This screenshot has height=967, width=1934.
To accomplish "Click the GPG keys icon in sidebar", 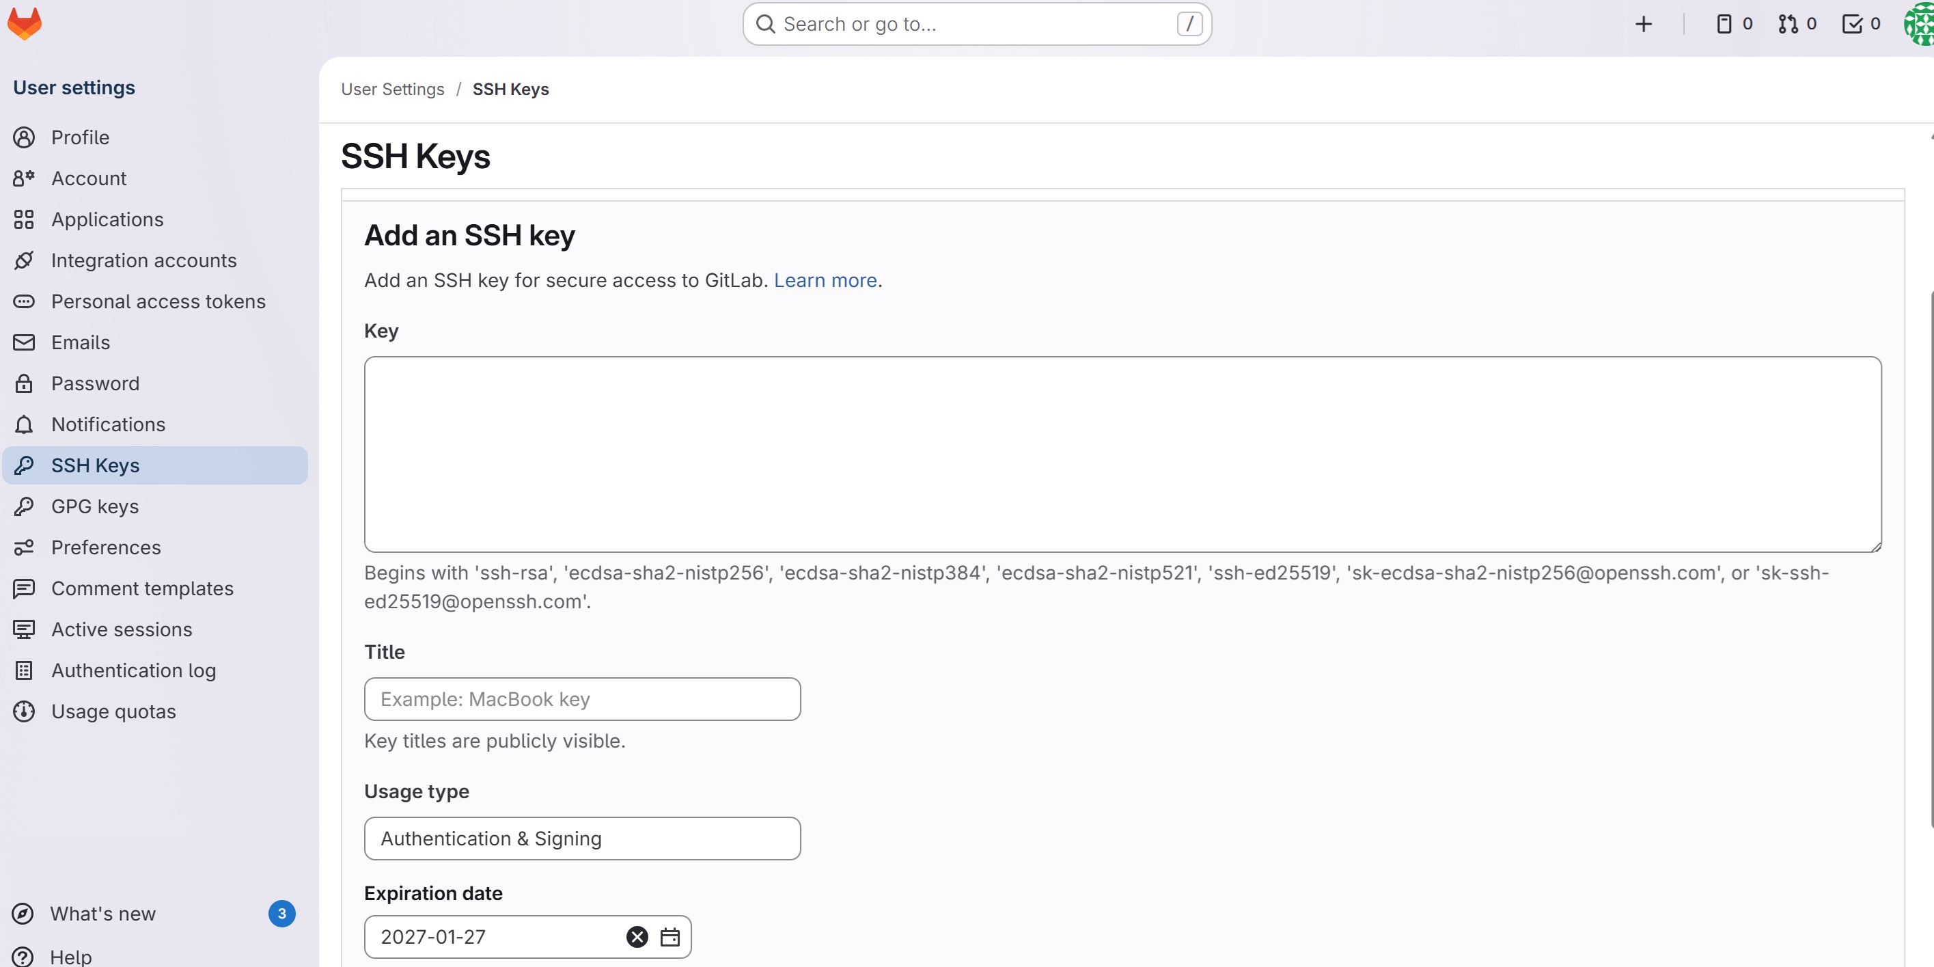I will 23,506.
